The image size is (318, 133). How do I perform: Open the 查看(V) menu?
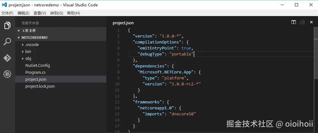click(40, 13)
